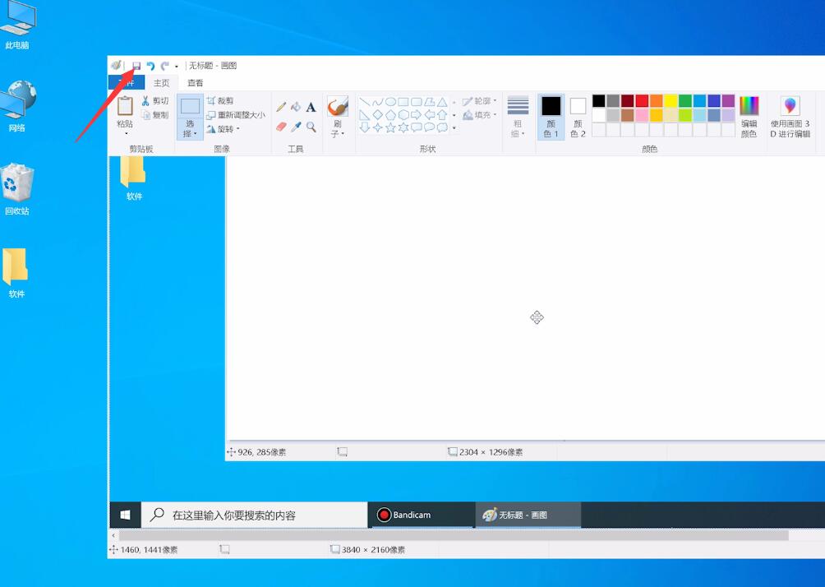Pick the purple swatch in the palette

click(x=728, y=100)
